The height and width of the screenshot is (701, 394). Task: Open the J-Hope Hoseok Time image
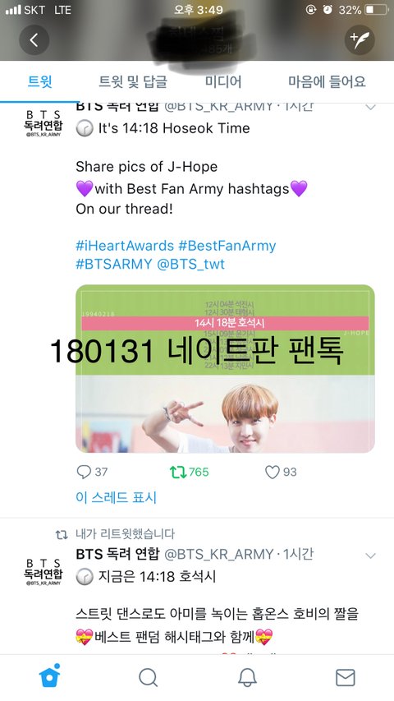(x=225, y=369)
